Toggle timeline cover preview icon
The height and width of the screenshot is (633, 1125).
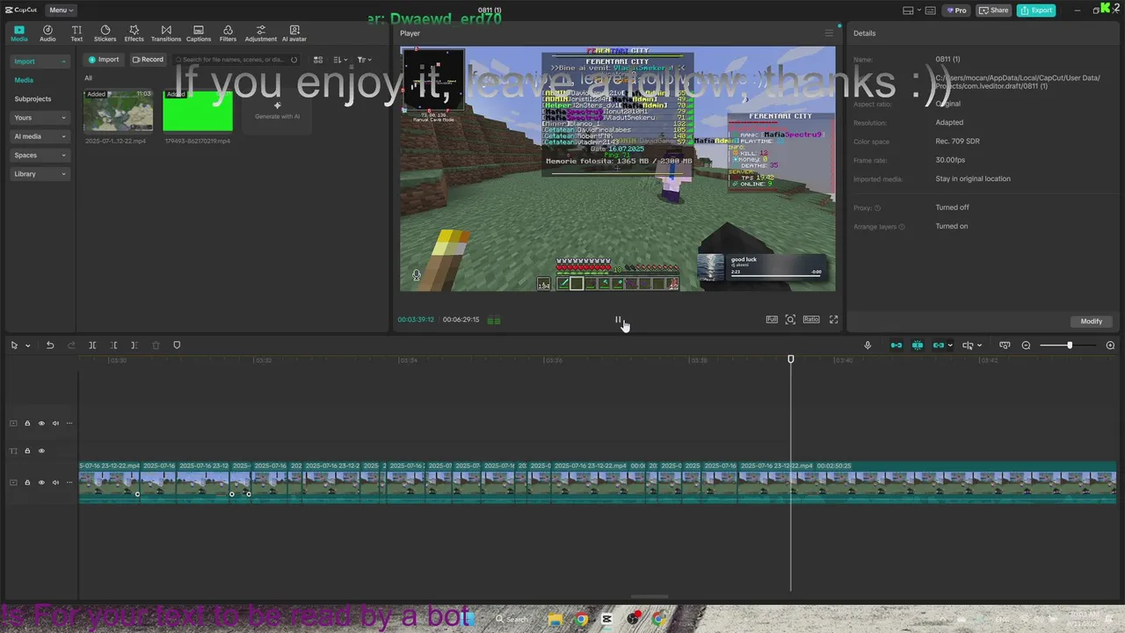pyautogui.click(x=1005, y=346)
